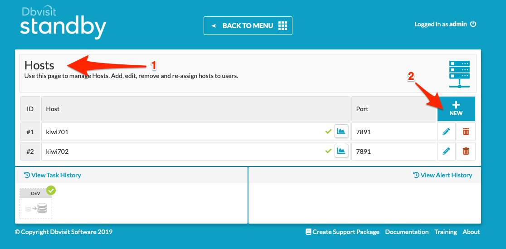Screen dimensions: 506x249
Task: Click the Port column header
Action: point(394,109)
